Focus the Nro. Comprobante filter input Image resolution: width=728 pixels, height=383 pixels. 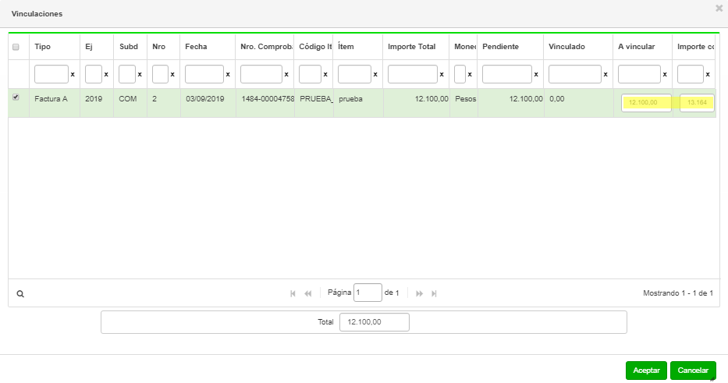(x=261, y=74)
